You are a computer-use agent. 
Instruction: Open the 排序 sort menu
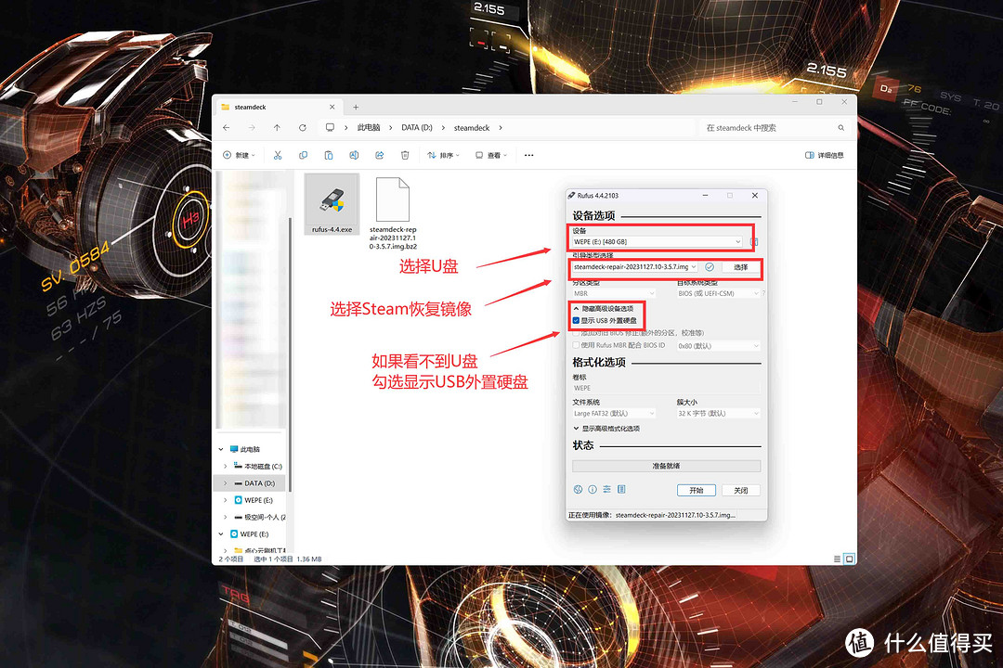pos(447,155)
